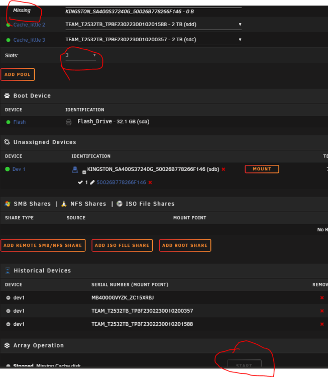Click green status dot beside Flash
Image resolution: width=328 pixels, height=377 pixels.
click(x=8, y=122)
